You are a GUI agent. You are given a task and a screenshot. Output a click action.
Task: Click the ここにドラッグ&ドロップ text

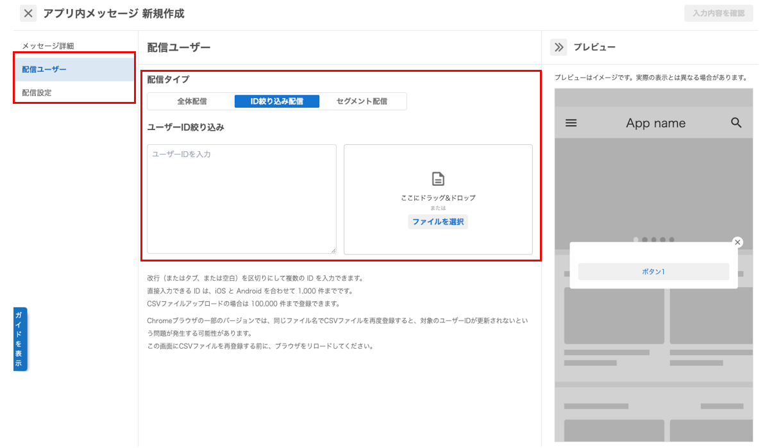point(438,198)
